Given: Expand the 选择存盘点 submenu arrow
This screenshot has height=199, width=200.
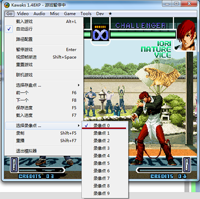Looking at the screenshot, I should pos(78,85).
